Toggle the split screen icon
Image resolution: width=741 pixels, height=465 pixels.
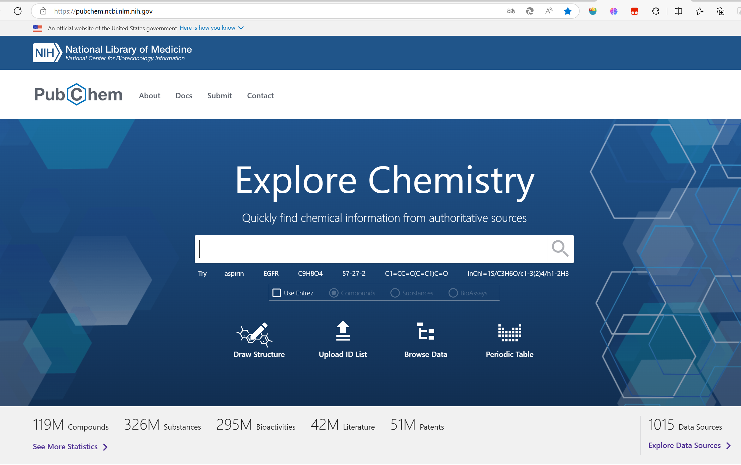678,11
